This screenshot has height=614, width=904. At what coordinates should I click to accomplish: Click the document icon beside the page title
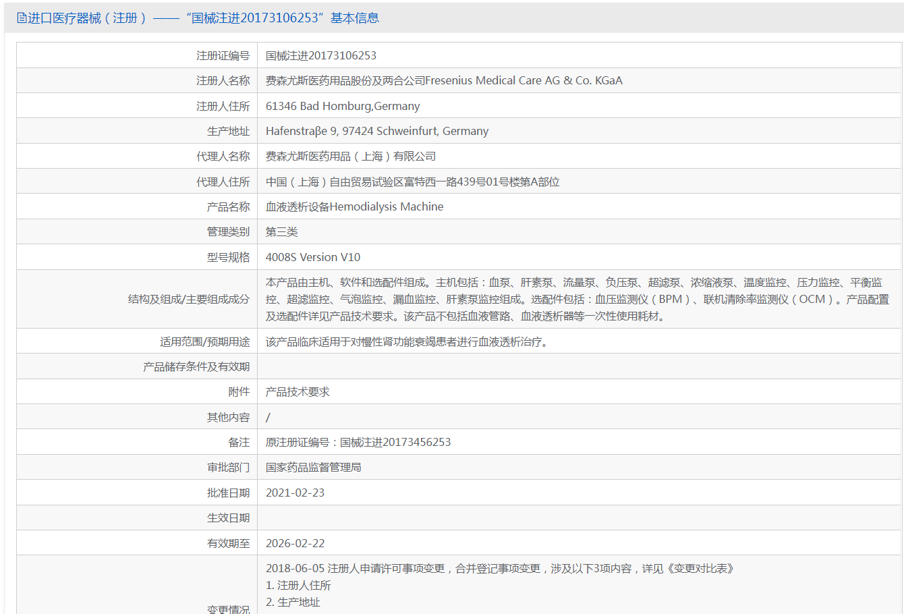tap(22, 18)
